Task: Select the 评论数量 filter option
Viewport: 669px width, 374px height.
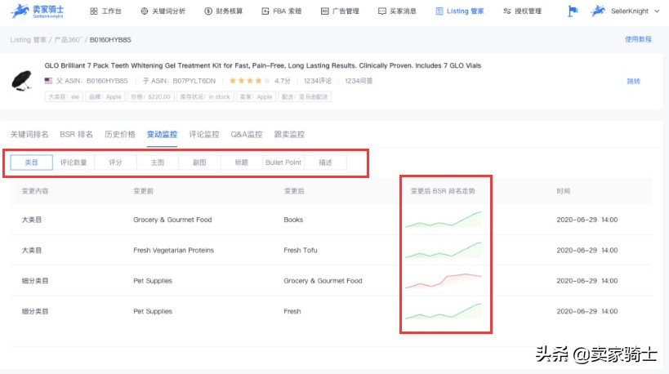Action: coord(74,163)
